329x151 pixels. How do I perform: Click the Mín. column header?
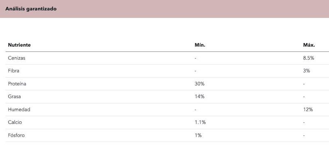200,45
